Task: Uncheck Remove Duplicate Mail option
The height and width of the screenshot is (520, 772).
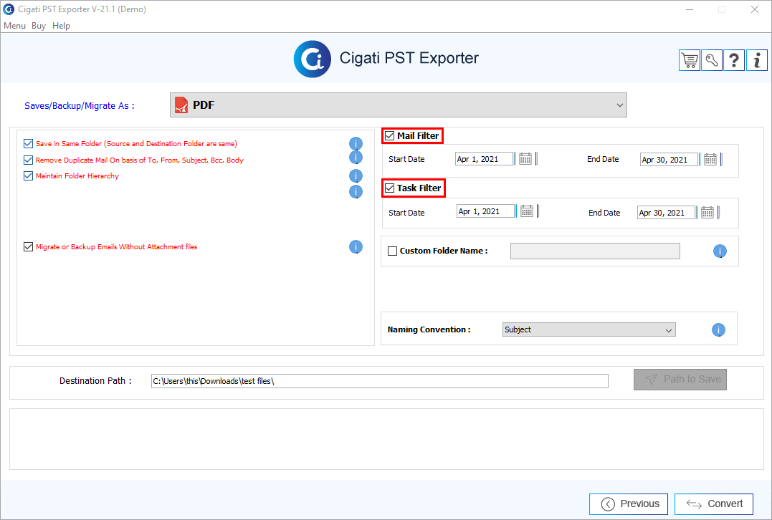Action: 28,160
